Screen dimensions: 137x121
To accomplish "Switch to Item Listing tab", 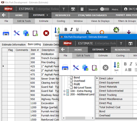I will click(34, 44).
